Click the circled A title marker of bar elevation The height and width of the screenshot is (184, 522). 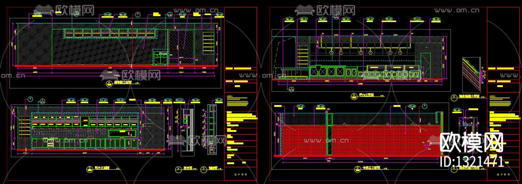coord(354,95)
